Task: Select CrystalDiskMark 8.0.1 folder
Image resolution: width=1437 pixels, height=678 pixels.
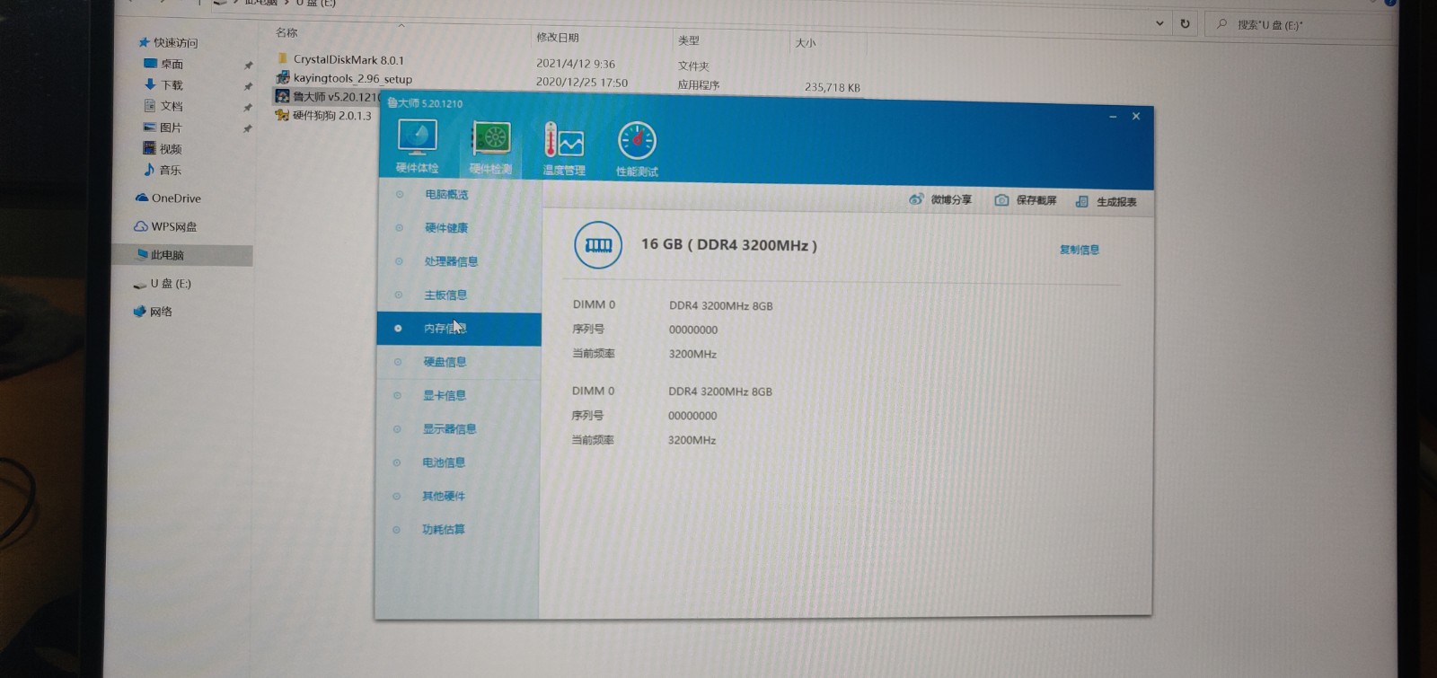Action: [x=340, y=59]
